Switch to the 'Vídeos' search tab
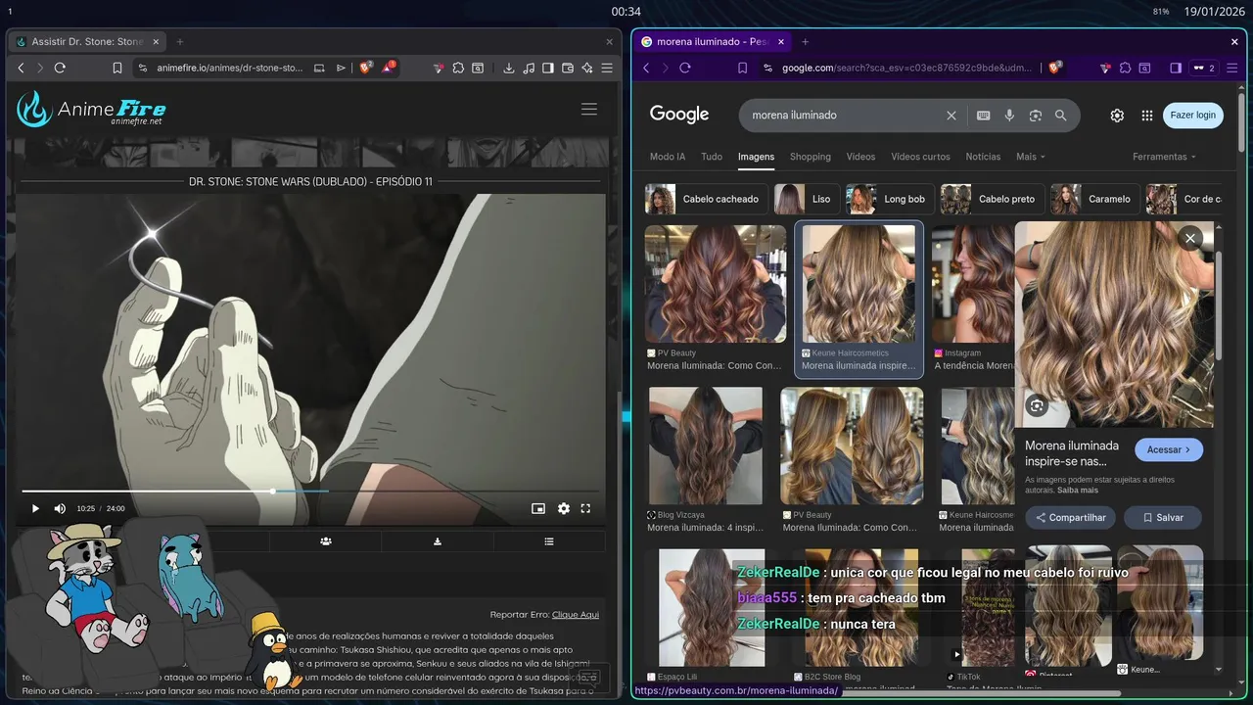The height and width of the screenshot is (705, 1253). tap(860, 157)
